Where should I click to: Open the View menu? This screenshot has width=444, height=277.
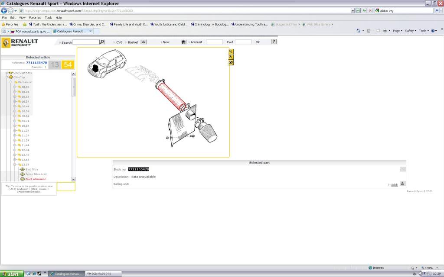click(22, 17)
